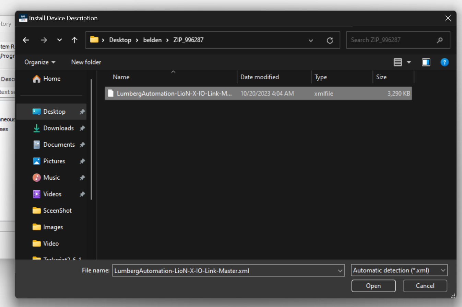Go back using the left arrow
The width and height of the screenshot is (462, 307).
point(26,40)
